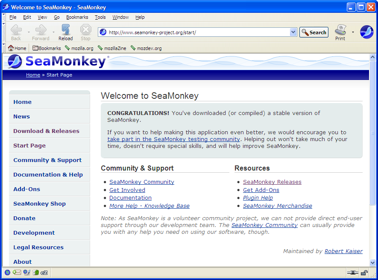
Task: Open the Bookmarks menu
Action: 77,17
